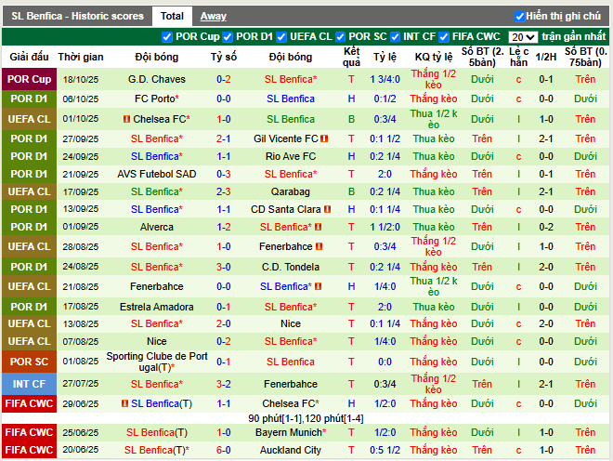Click the 1-0 score of the Chelsea FC match

[x=224, y=119]
